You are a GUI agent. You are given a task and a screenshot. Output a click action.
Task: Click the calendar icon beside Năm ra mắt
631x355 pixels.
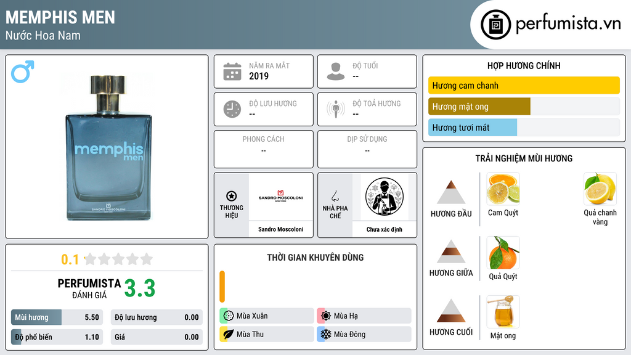(x=232, y=71)
